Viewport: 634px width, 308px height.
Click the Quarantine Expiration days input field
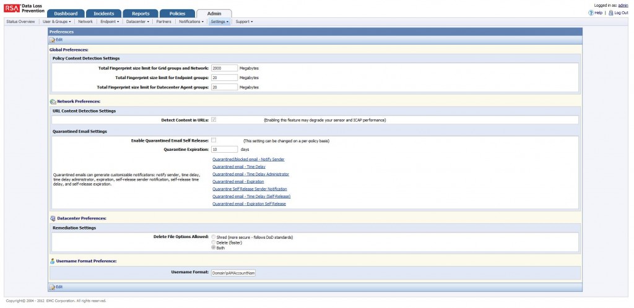pyautogui.click(x=224, y=149)
